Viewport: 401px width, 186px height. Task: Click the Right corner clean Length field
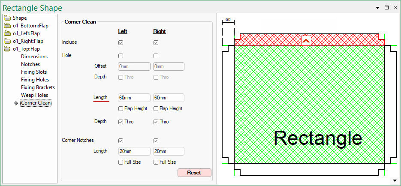169,98
